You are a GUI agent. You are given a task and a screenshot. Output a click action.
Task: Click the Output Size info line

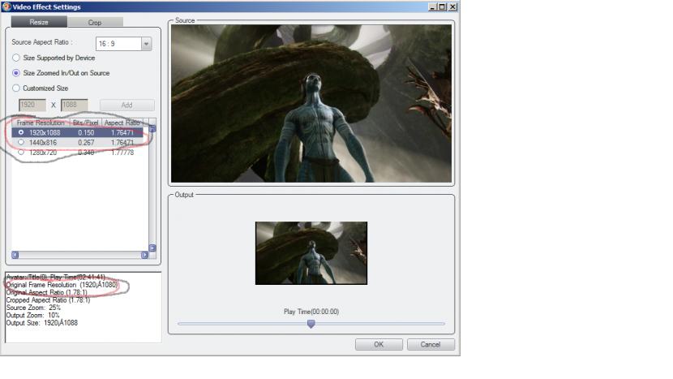(x=42, y=323)
